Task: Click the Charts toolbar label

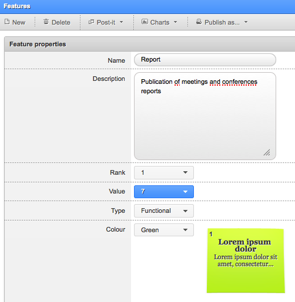Action: click(160, 22)
